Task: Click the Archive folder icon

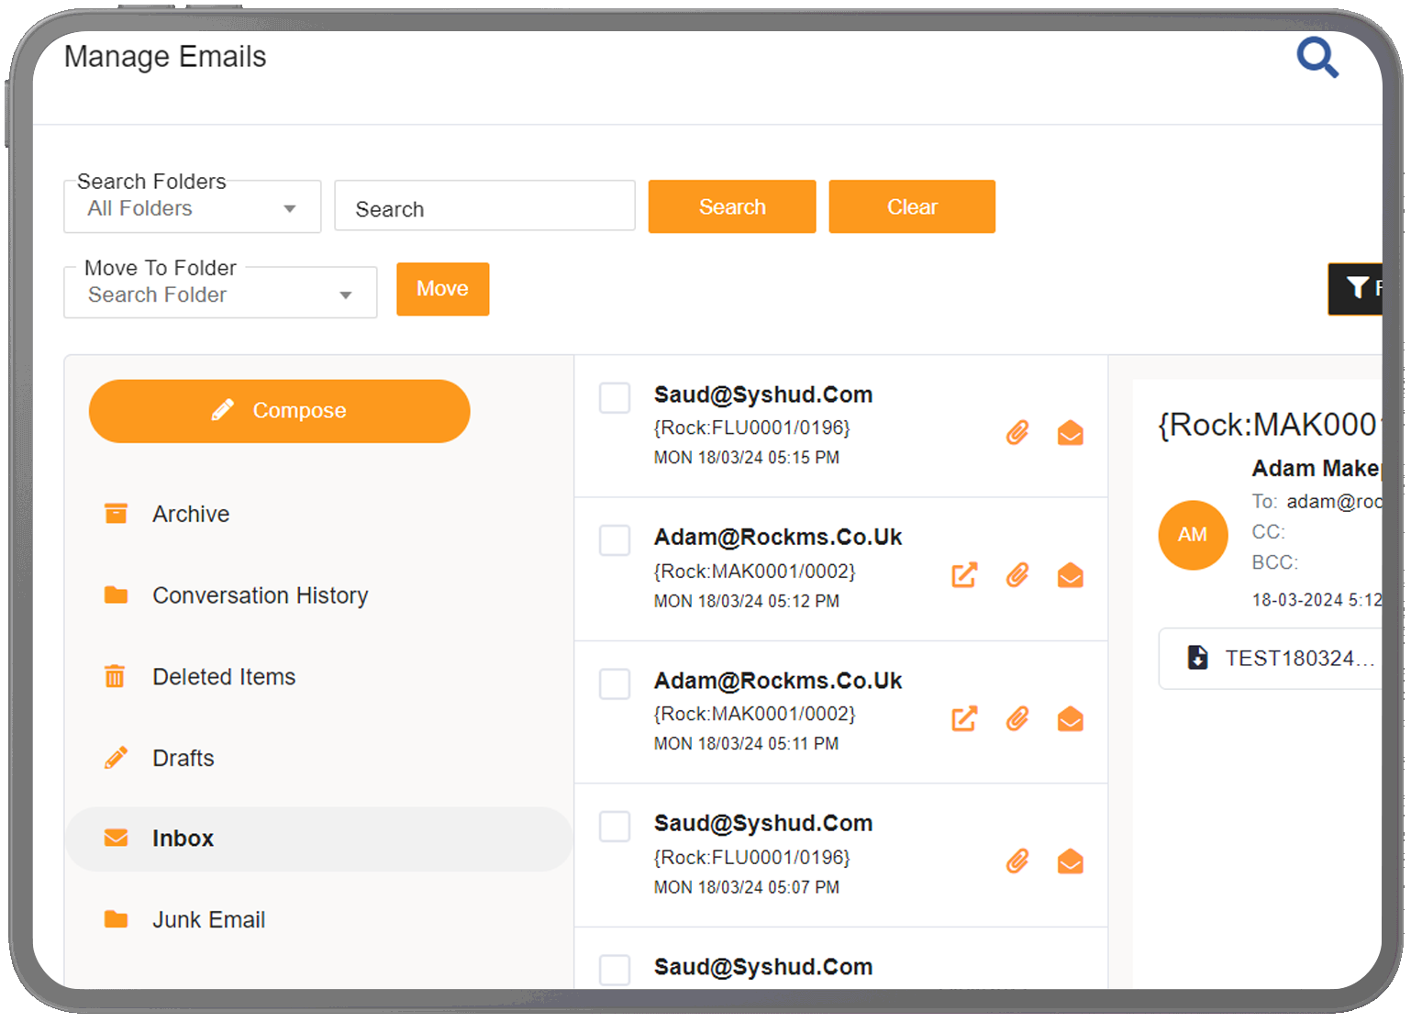Action: (x=116, y=513)
